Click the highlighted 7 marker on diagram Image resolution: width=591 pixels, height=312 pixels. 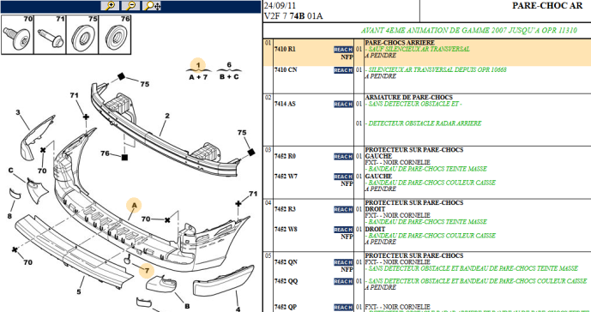click(x=147, y=270)
